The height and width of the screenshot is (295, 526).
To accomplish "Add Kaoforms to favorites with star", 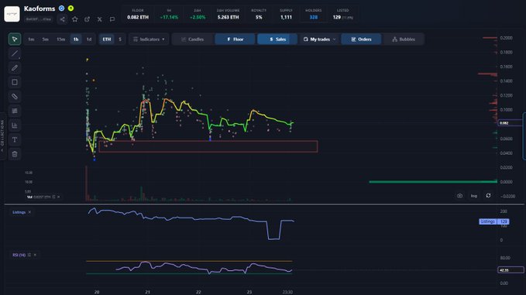I will point(75,19).
